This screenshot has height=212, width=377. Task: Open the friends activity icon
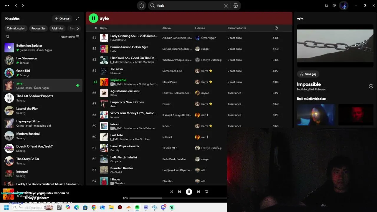334,6
